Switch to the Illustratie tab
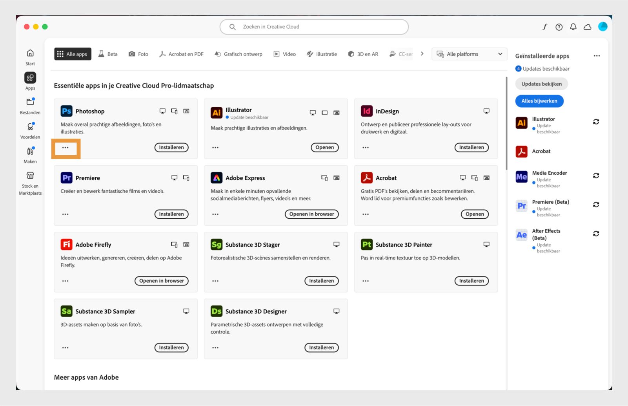 pos(322,54)
